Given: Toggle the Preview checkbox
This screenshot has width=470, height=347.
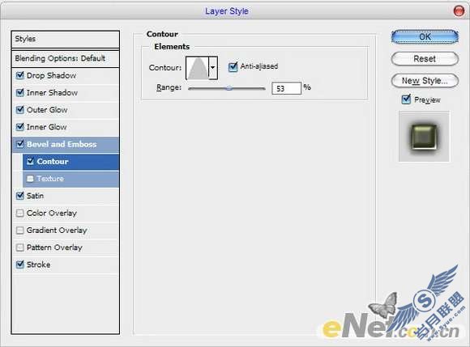Looking at the screenshot, I should 406,99.
